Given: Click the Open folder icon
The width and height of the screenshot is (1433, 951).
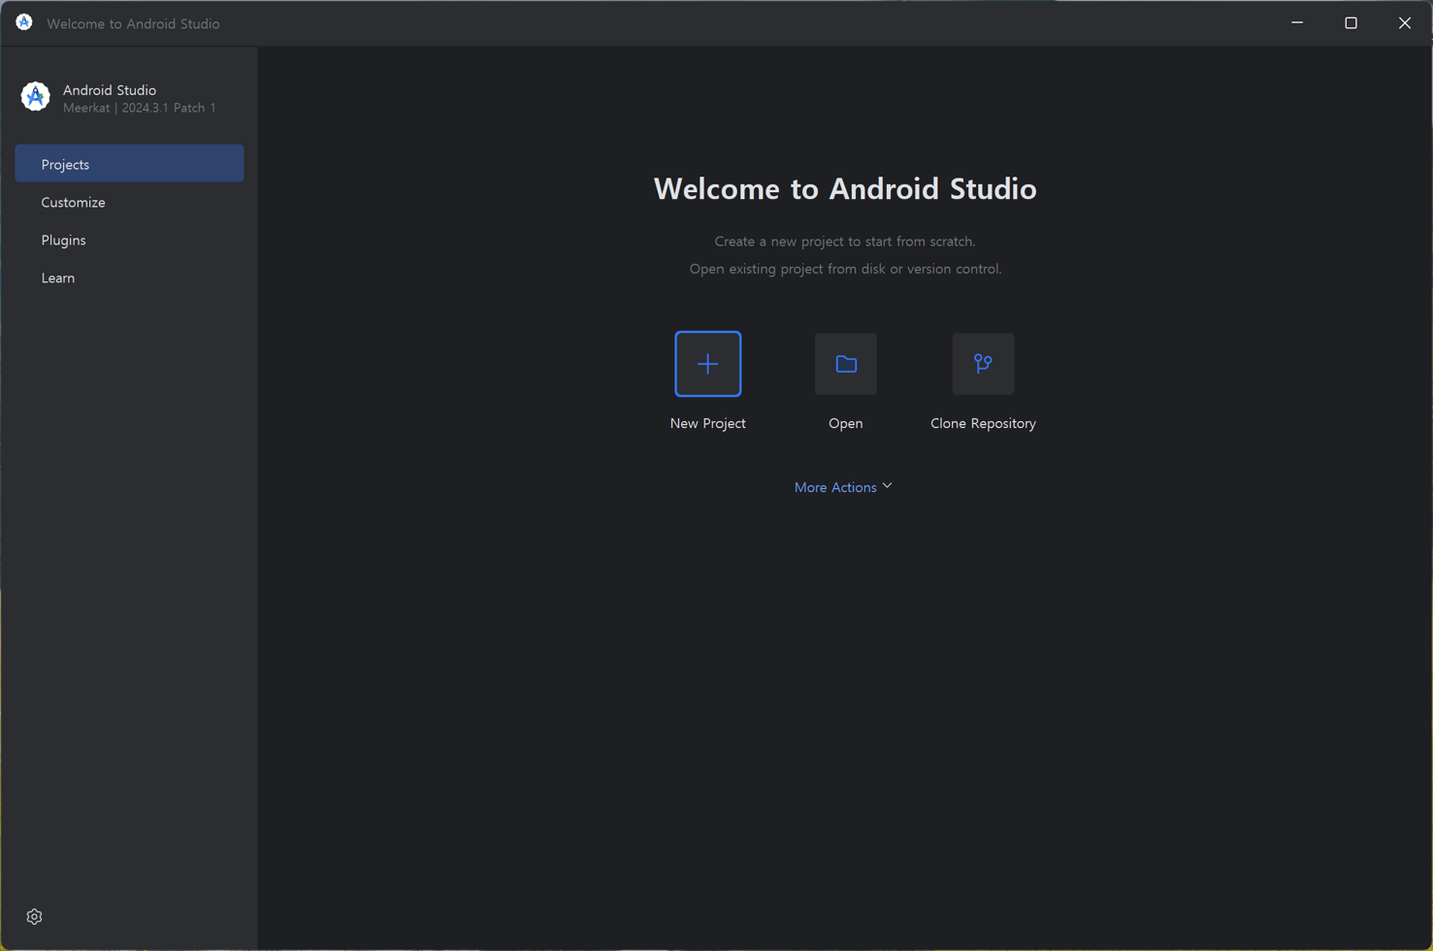Looking at the screenshot, I should pyautogui.click(x=846, y=364).
